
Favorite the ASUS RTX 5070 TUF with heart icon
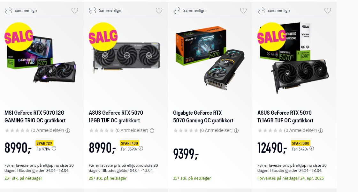(x=159, y=11)
